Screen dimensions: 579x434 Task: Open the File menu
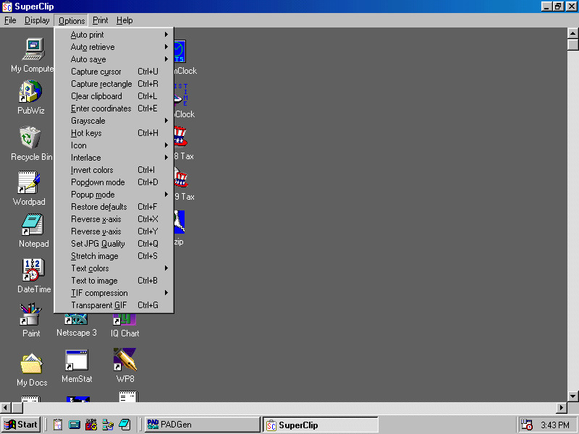(x=10, y=20)
